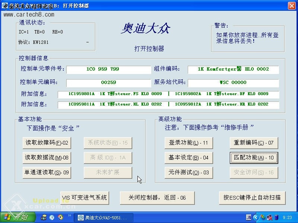
Task: Choose 匹配功能(A)-10 button
Action: coord(254,158)
